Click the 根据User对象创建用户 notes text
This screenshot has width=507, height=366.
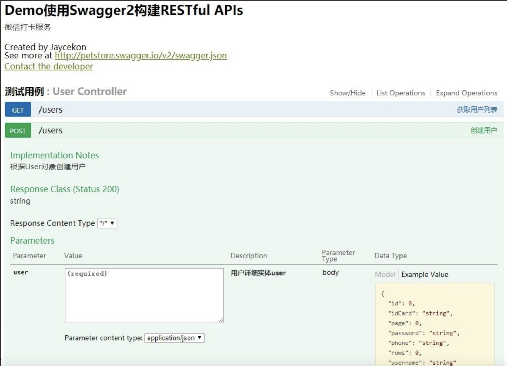pos(48,167)
